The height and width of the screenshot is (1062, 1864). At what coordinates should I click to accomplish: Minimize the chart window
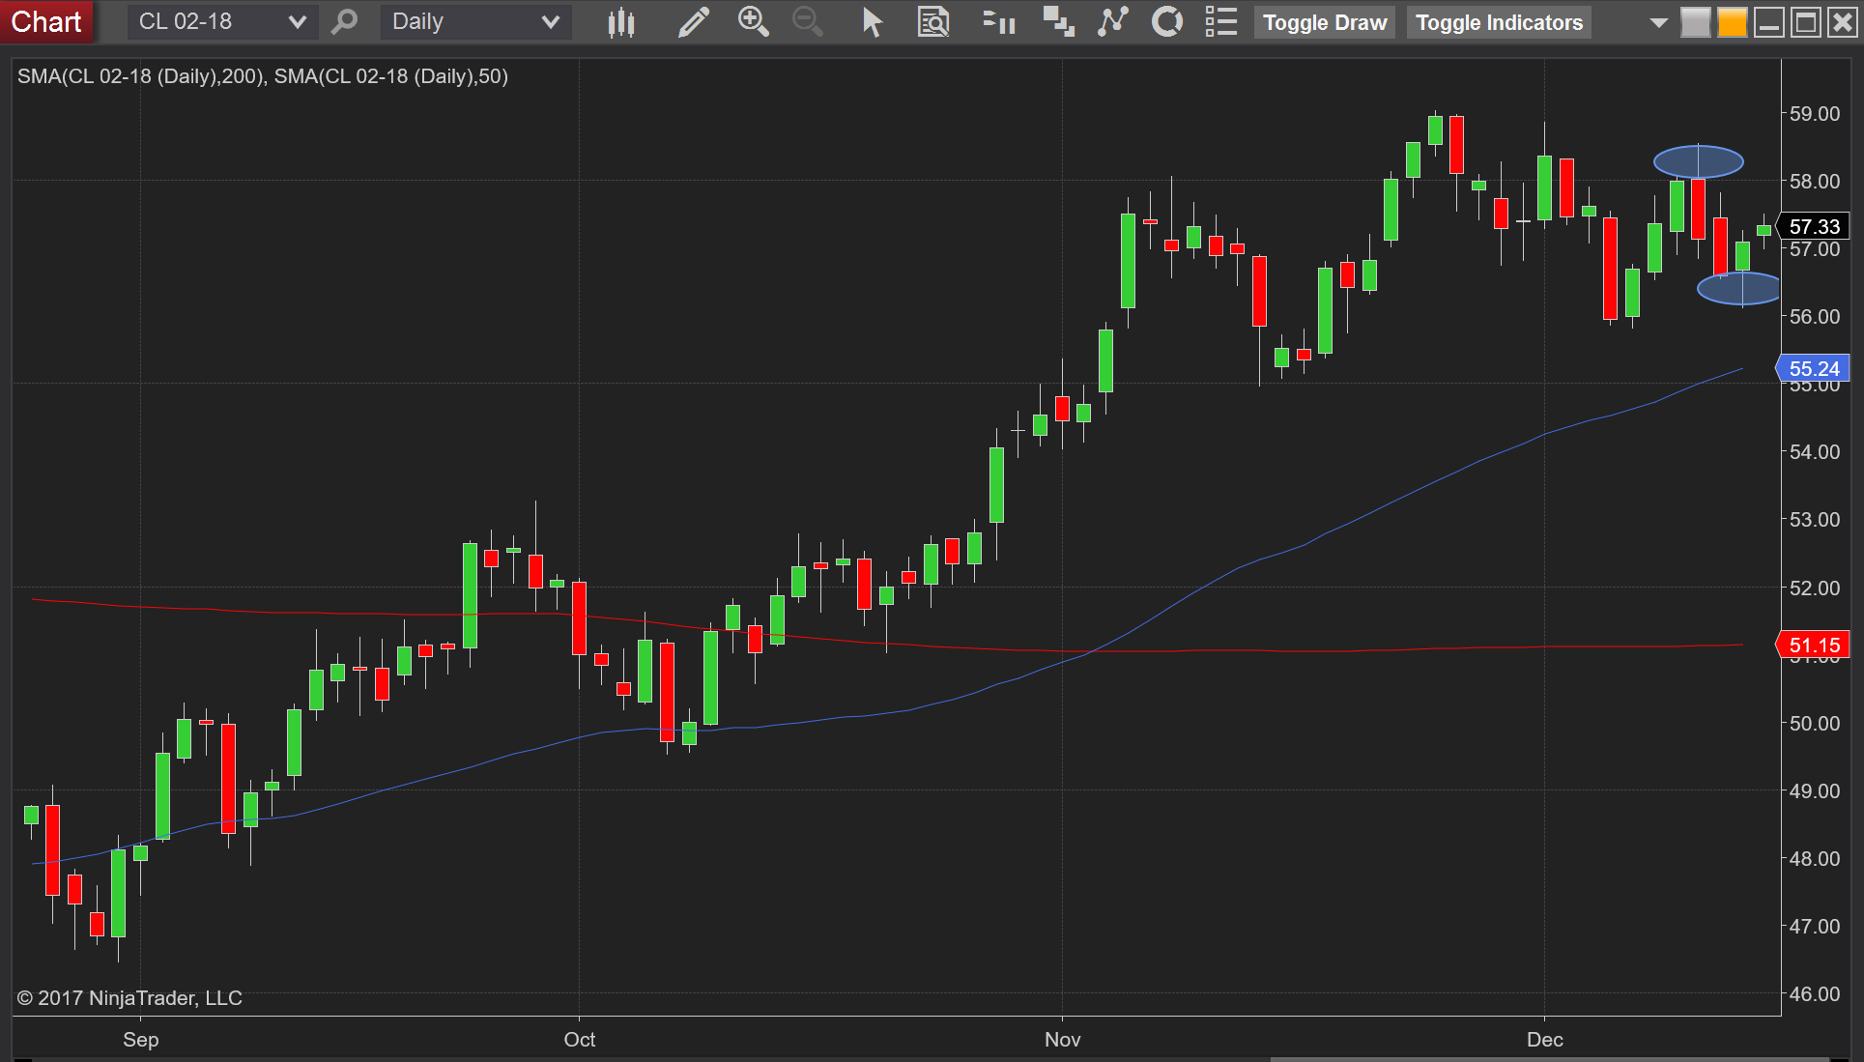1768,22
